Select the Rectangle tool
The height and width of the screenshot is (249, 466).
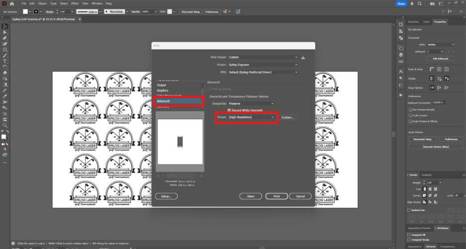click(5, 50)
